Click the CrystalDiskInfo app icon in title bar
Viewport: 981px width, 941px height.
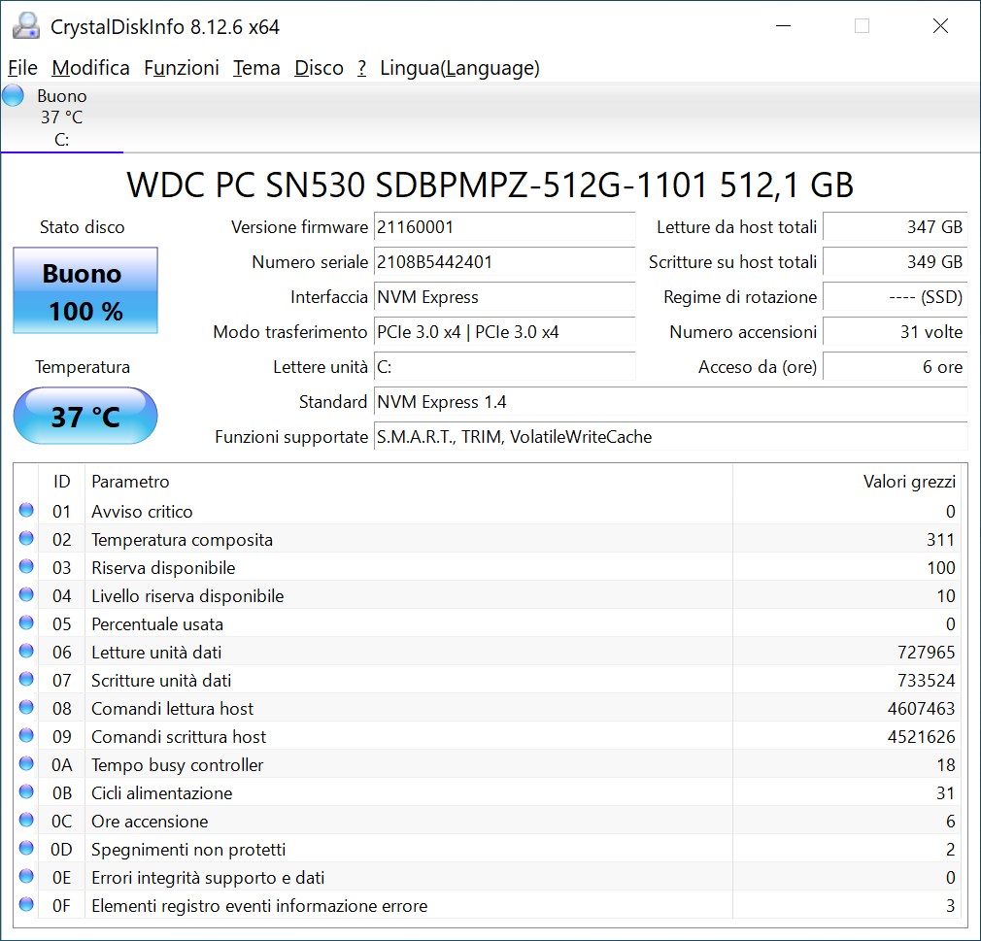click(x=26, y=26)
